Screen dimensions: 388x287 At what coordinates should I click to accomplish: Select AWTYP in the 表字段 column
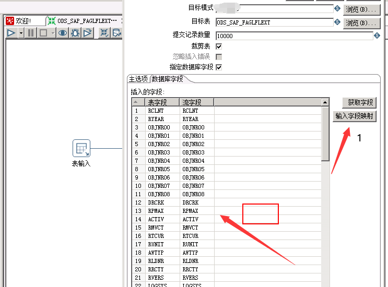[x=162, y=253]
